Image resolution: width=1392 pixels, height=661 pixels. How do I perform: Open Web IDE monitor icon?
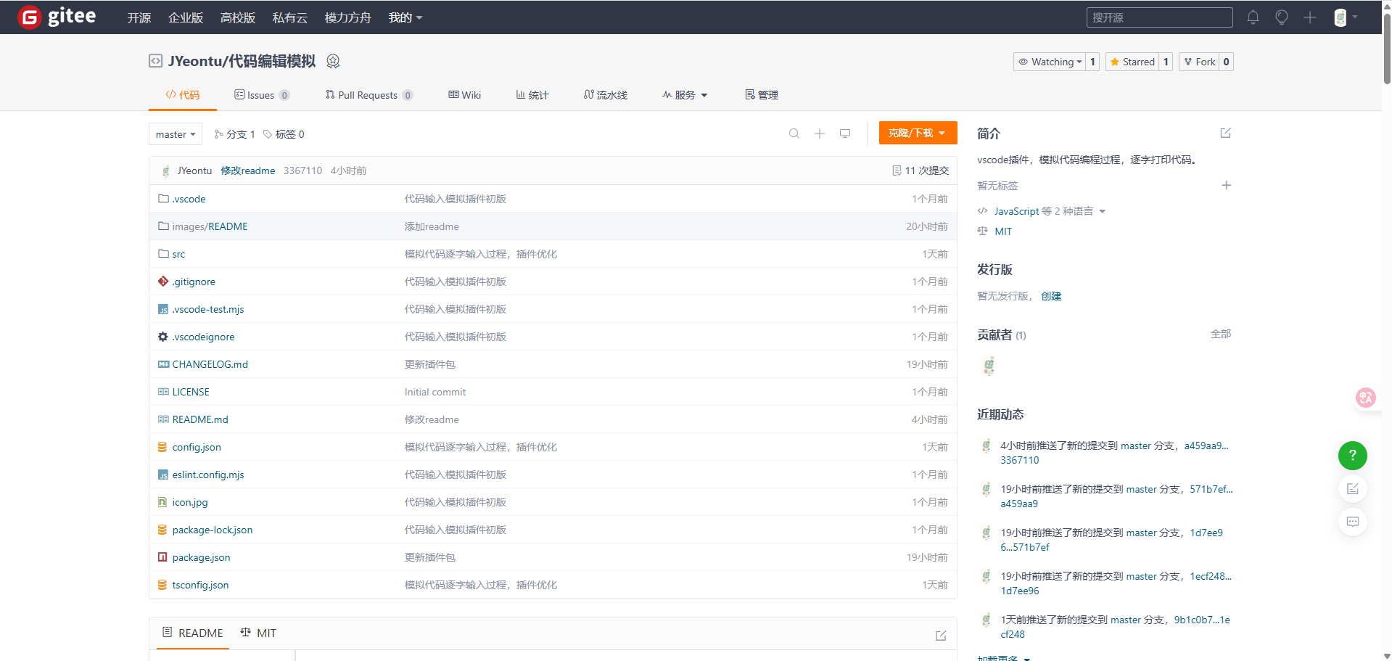click(845, 134)
